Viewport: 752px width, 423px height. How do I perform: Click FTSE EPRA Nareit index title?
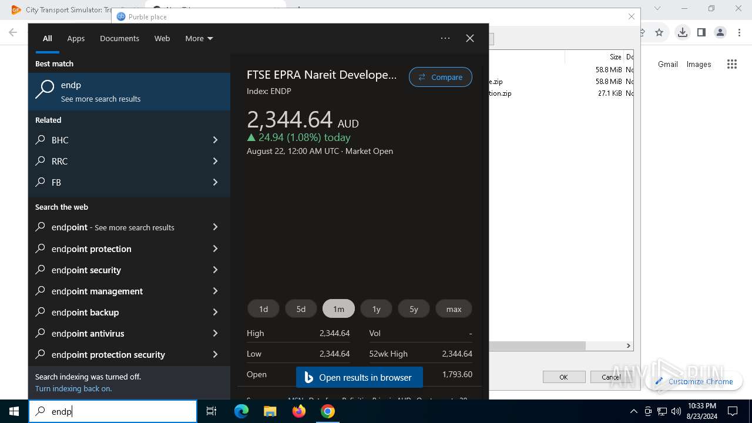point(322,75)
